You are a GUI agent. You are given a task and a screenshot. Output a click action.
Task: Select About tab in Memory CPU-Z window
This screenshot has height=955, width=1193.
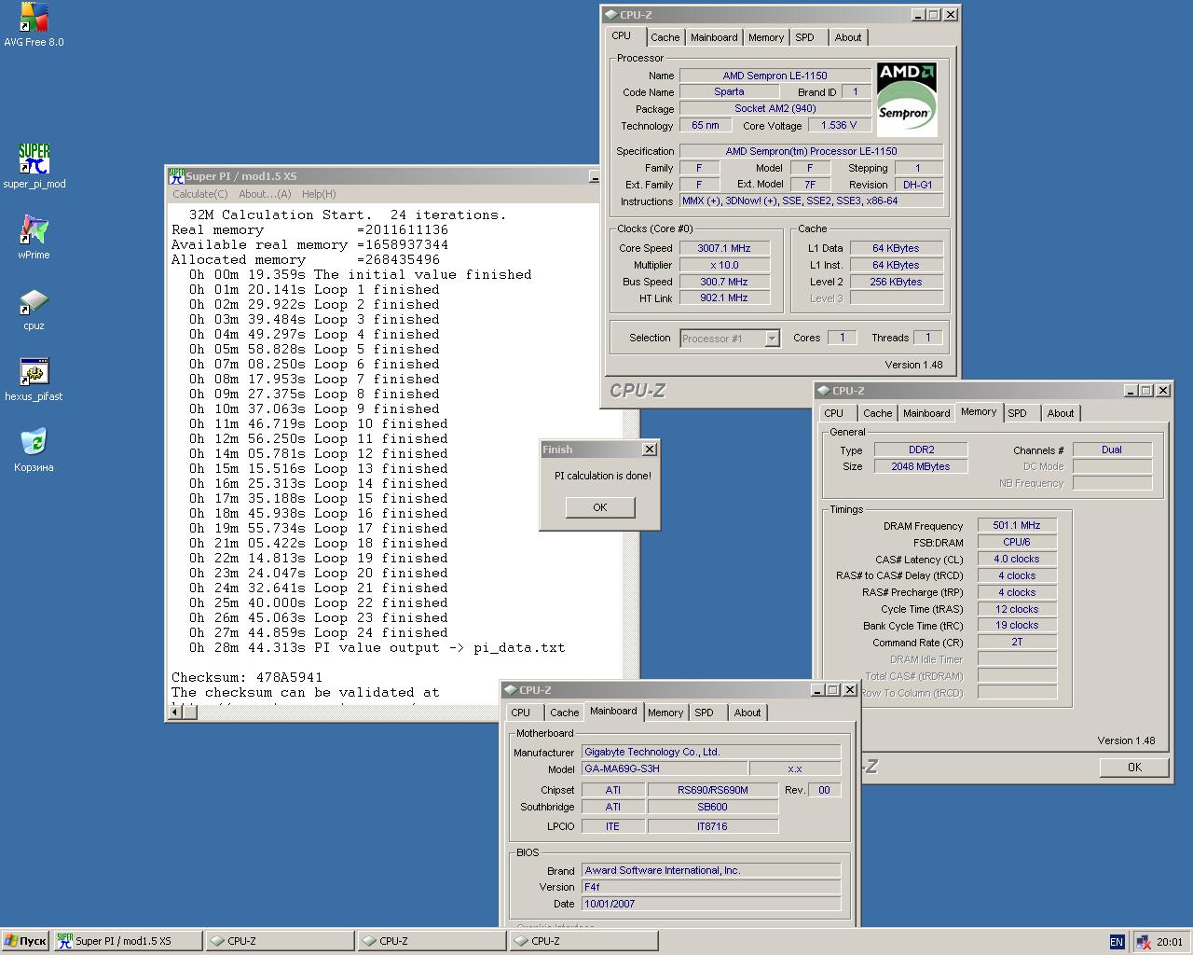(x=1061, y=413)
